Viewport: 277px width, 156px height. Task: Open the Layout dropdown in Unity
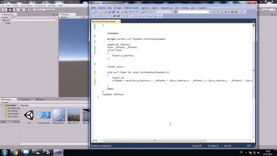point(268,10)
